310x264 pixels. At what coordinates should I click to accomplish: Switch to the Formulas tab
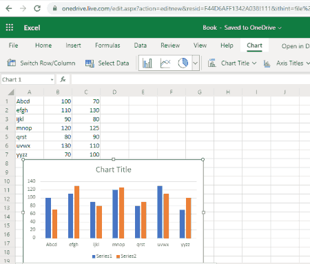(x=107, y=45)
